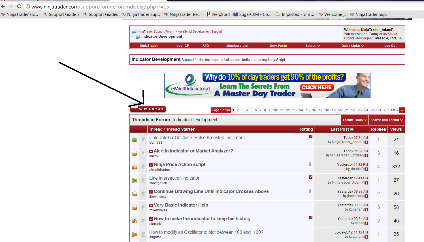Click the NinjaTrader Support Forum breadcrumb link

(x=156, y=32)
